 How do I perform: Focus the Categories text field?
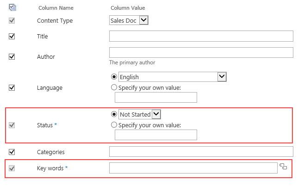click(201, 151)
